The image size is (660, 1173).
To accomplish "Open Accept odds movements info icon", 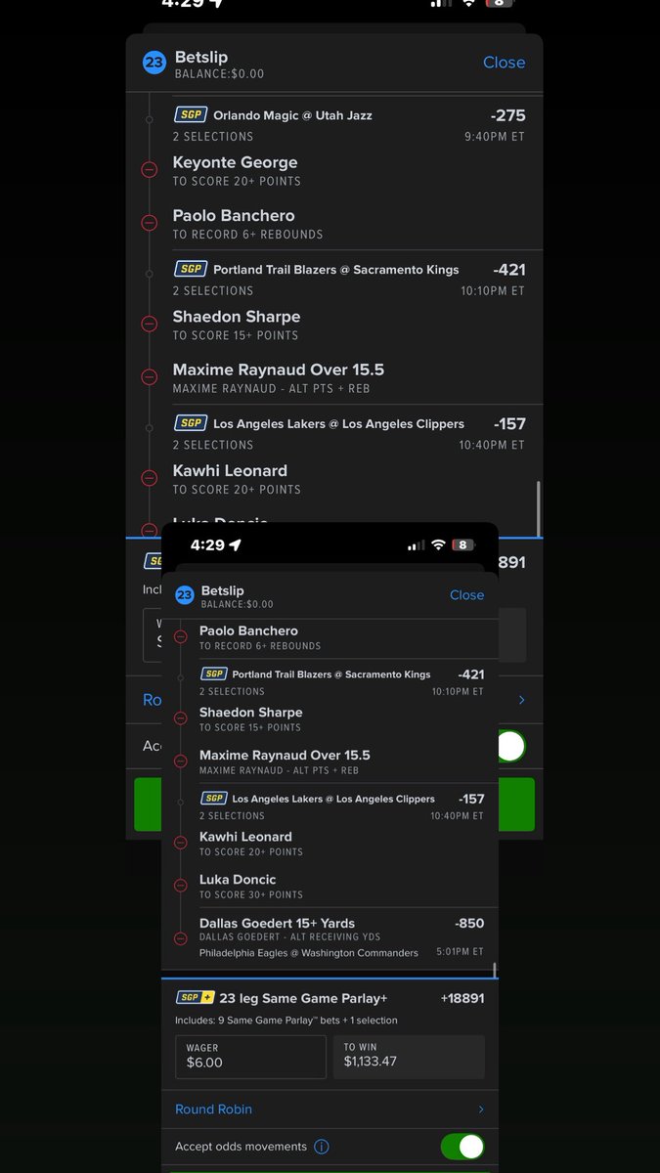I will (322, 1147).
